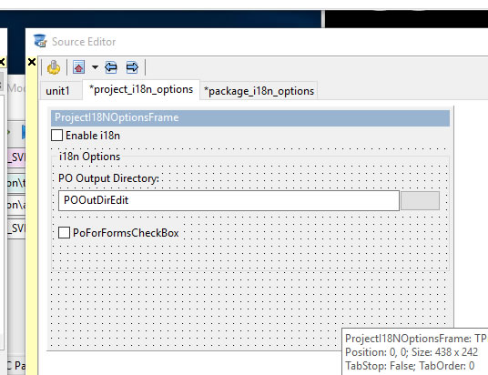Click the PO Output Directory label
This screenshot has width=488, height=375.
point(108,178)
